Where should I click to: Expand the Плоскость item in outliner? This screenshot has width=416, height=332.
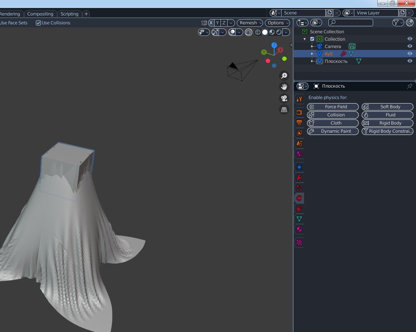coord(312,61)
